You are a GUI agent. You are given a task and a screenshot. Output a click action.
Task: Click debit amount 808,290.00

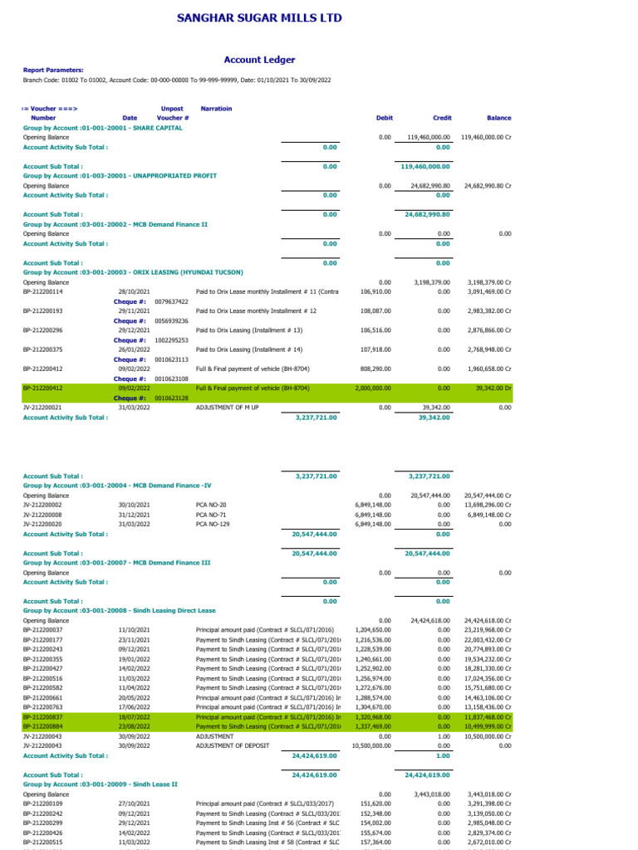coord(375,369)
